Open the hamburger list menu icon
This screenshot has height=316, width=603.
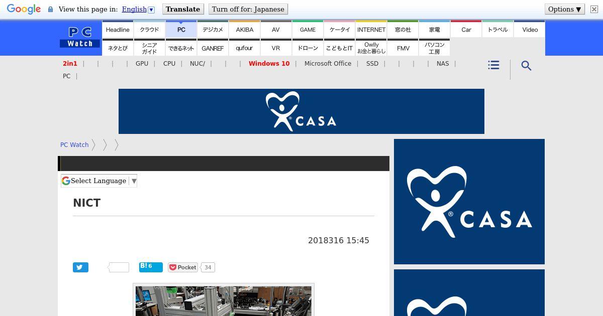[x=493, y=65]
